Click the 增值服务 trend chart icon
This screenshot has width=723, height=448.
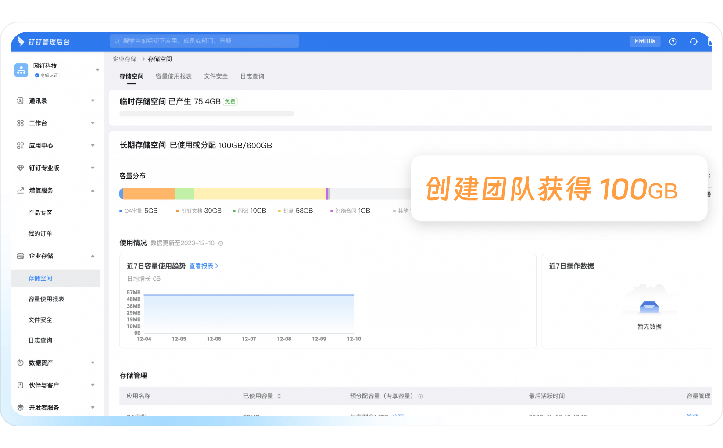click(x=20, y=190)
